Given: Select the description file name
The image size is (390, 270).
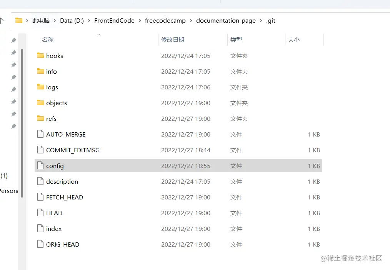Looking at the screenshot, I should point(62,182).
